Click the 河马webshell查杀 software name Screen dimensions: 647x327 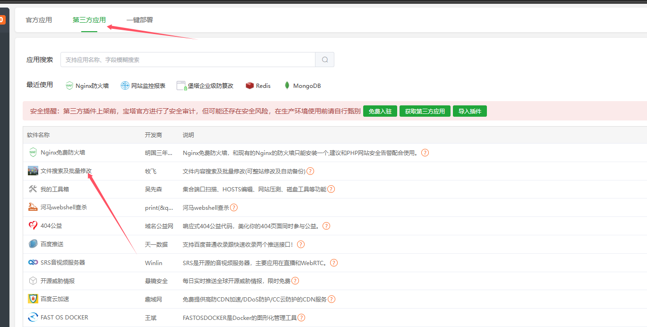coord(64,207)
